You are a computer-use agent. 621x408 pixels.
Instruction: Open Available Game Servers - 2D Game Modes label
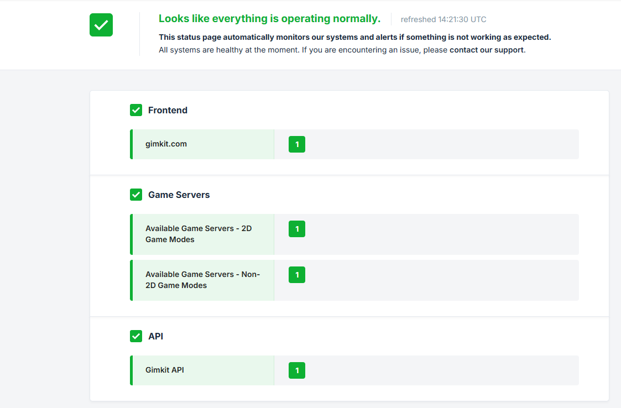point(198,234)
